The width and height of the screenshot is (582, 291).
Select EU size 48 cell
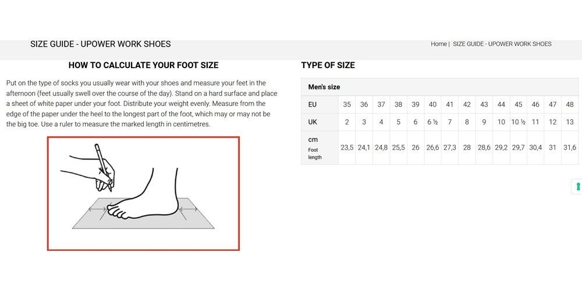[570, 105]
